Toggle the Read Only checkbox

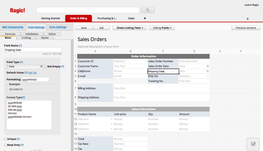5,145
